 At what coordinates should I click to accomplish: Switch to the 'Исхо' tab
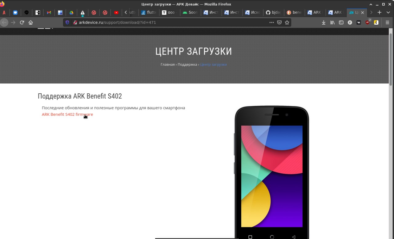point(253,13)
